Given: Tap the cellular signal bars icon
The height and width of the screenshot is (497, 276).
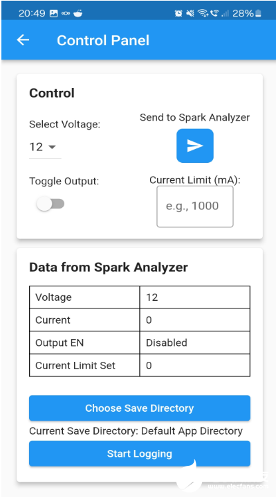Looking at the screenshot, I should click(225, 13).
